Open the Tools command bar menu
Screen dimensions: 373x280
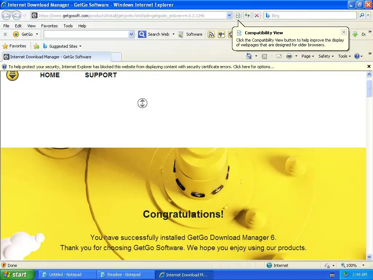[344, 56]
